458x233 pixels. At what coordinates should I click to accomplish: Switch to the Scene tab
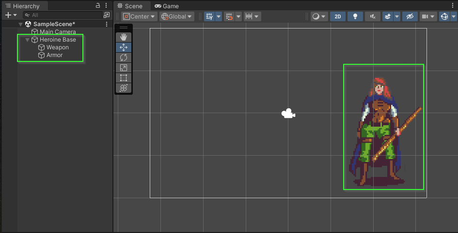coord(130,6)
